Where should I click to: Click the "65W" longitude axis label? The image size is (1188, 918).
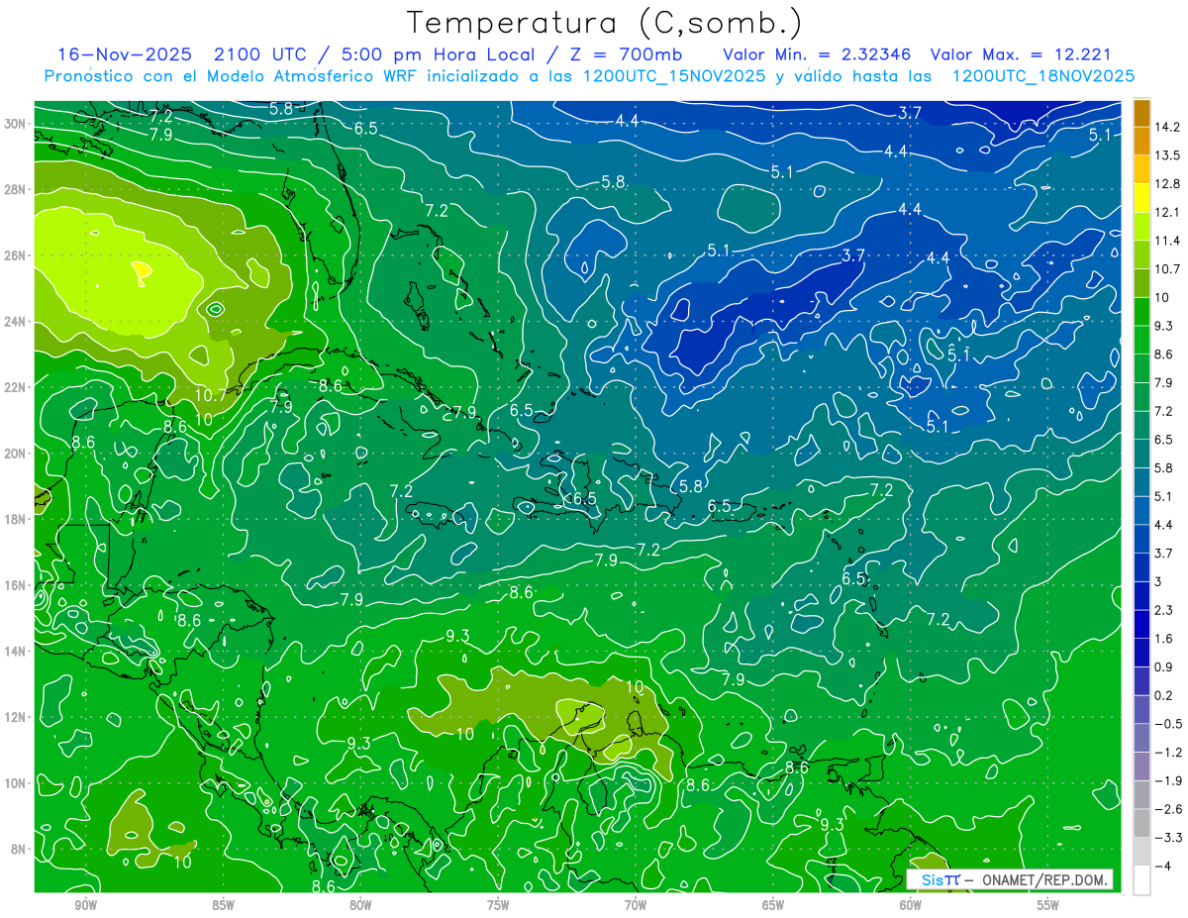pyautogui.click(x=773, y=904)
